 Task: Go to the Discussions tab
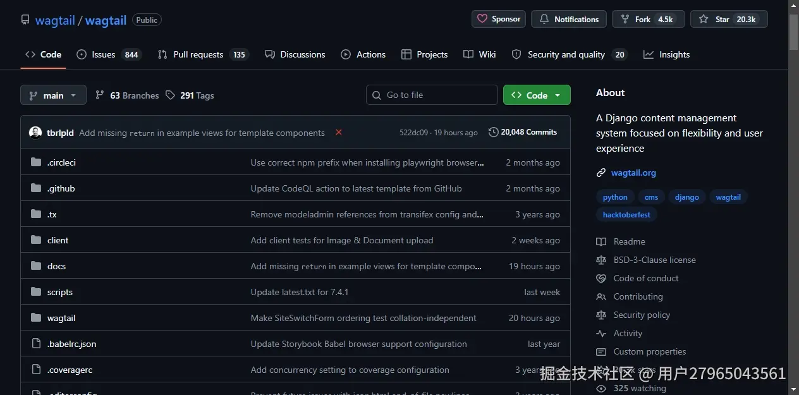coord(295,54)
